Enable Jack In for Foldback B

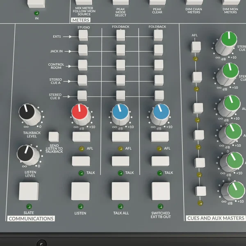point(158,50)
